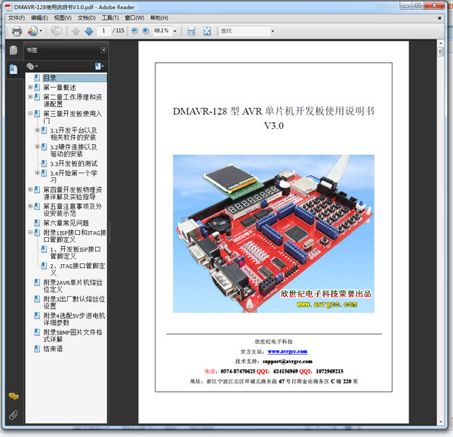The height and width of the screenshot is (437, 453).
Task: Open the 窗口(W) menu
Action: (134, 18)
